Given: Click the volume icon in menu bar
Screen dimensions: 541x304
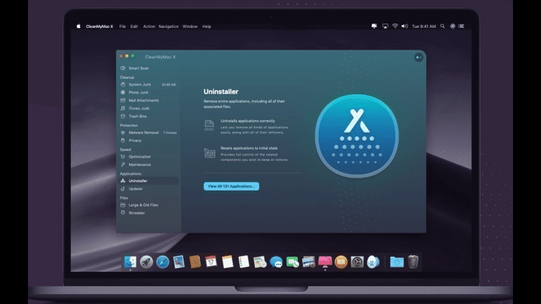Looking at the screenshot, I should click(405, 26).
